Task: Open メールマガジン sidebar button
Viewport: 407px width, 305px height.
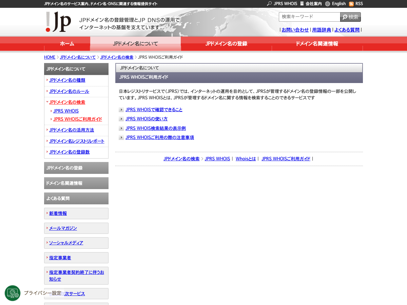Action: [x=76, y=228]
